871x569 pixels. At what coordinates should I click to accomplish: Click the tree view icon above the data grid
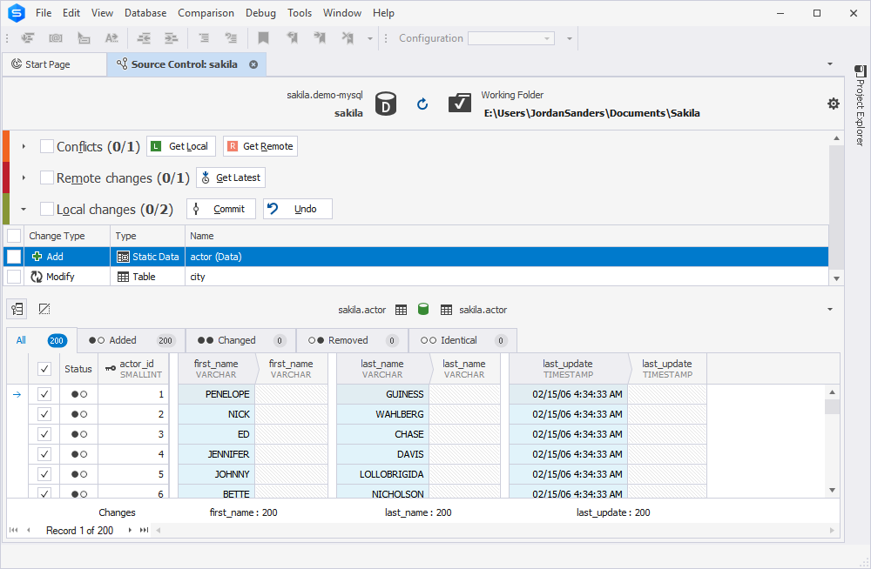[x=17, y=309]
